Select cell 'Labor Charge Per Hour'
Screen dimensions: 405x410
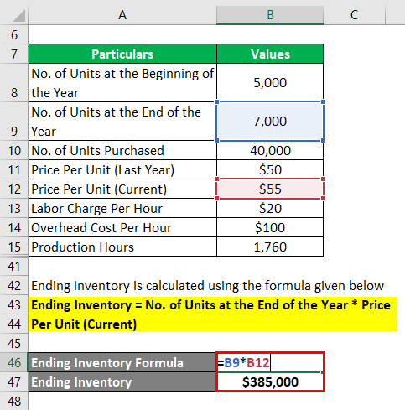[x=122, y=209]
